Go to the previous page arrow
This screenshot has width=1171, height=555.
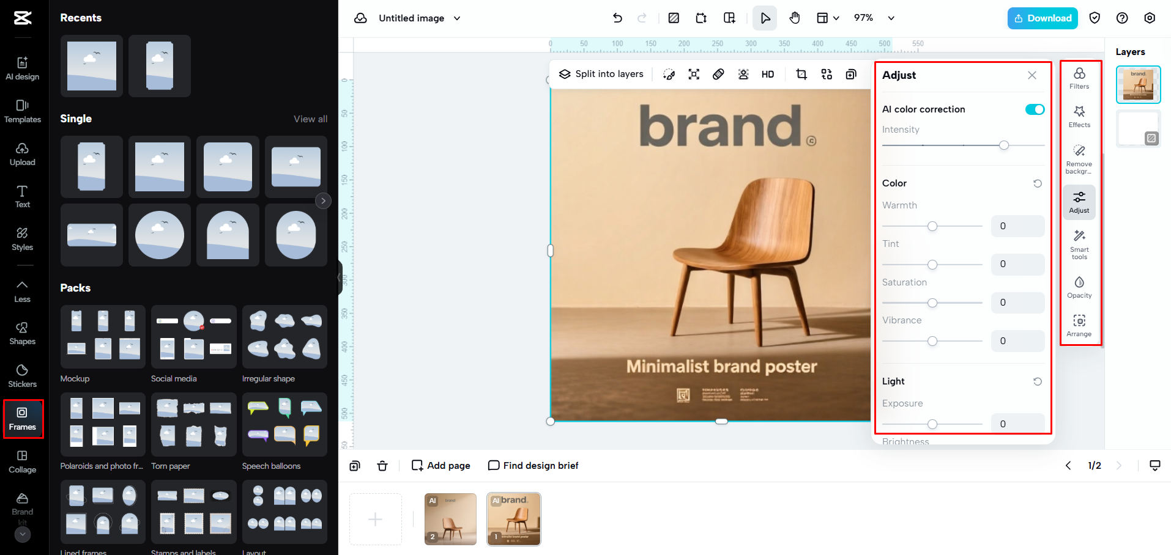[1068, 466]
